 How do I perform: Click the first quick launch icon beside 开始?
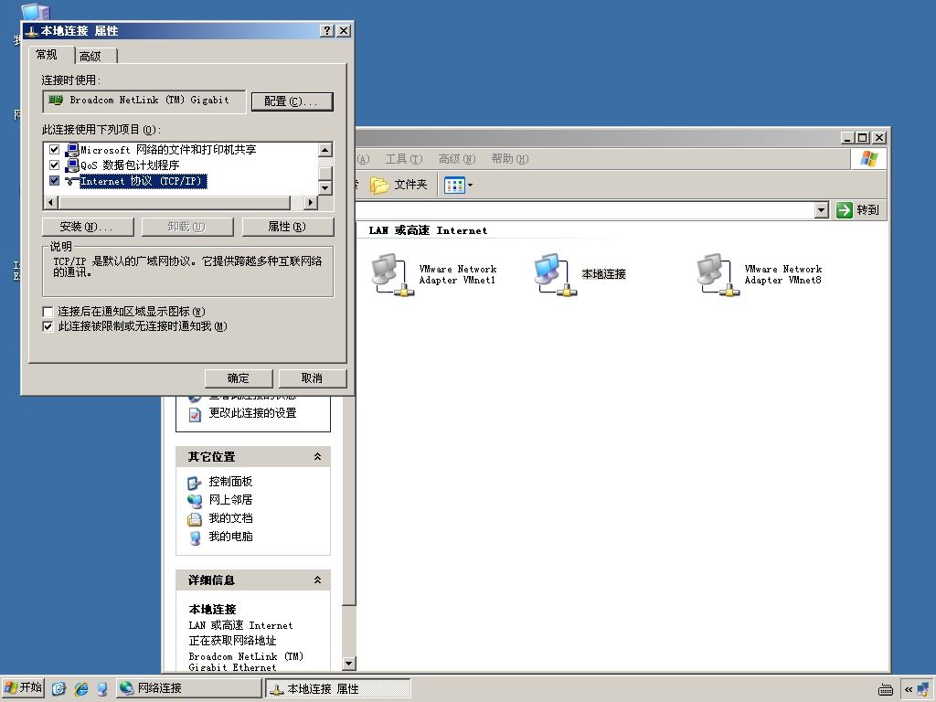point(58,689)
